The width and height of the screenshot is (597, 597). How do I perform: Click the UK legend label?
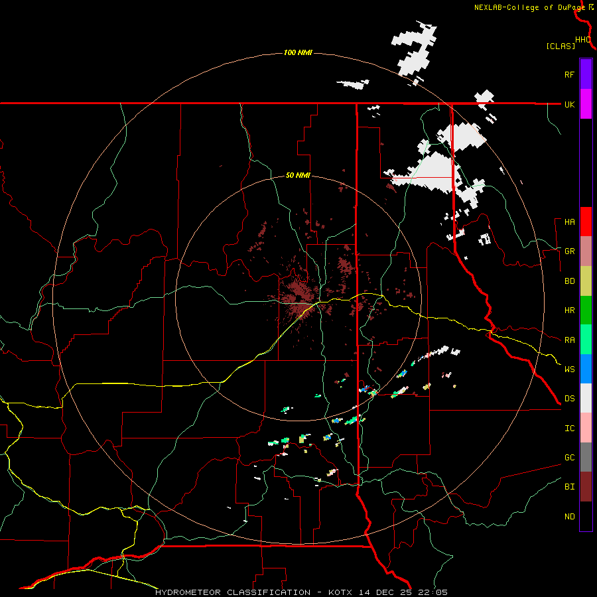coord(569,104)
